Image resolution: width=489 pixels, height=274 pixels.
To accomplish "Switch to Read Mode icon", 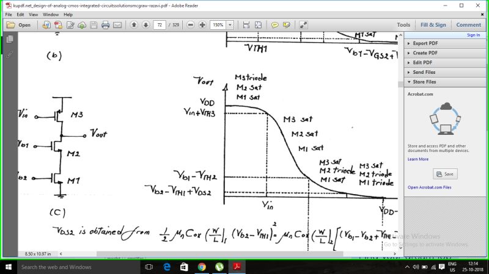I will coord(303,25).
